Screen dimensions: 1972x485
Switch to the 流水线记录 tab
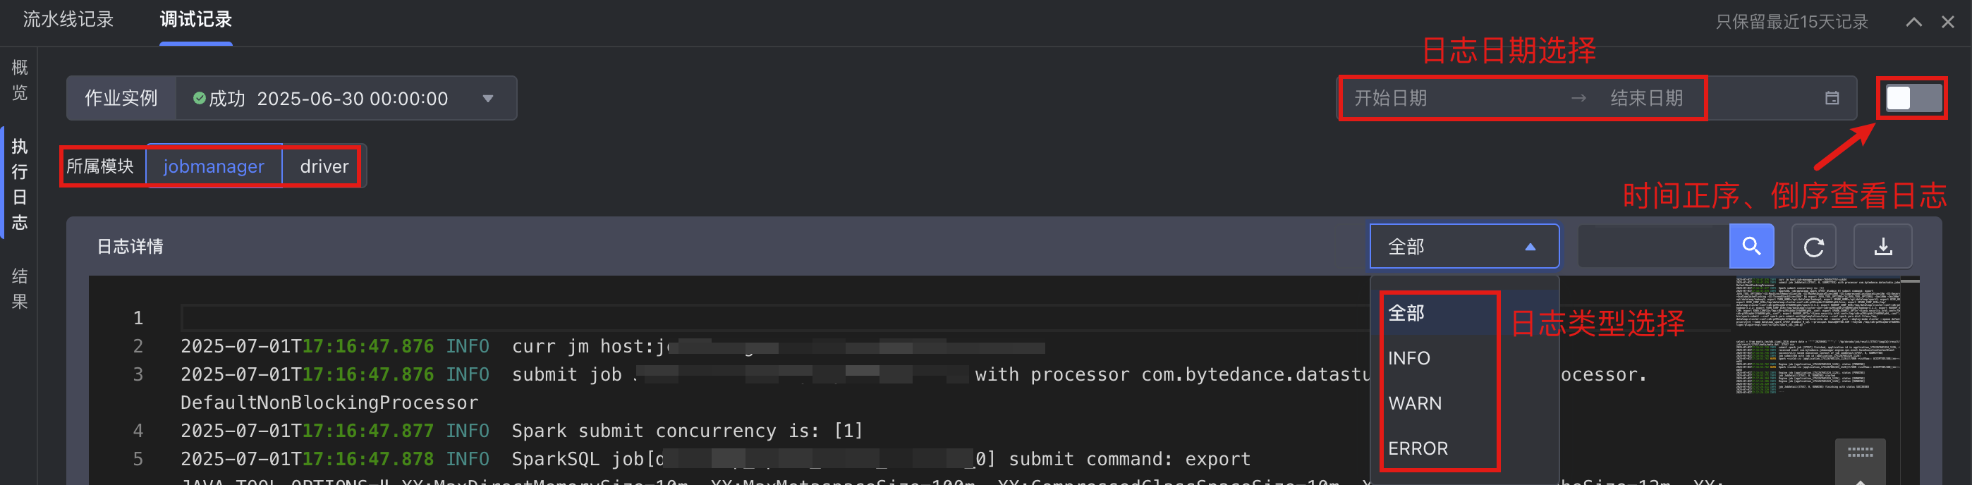click(68, 20)
